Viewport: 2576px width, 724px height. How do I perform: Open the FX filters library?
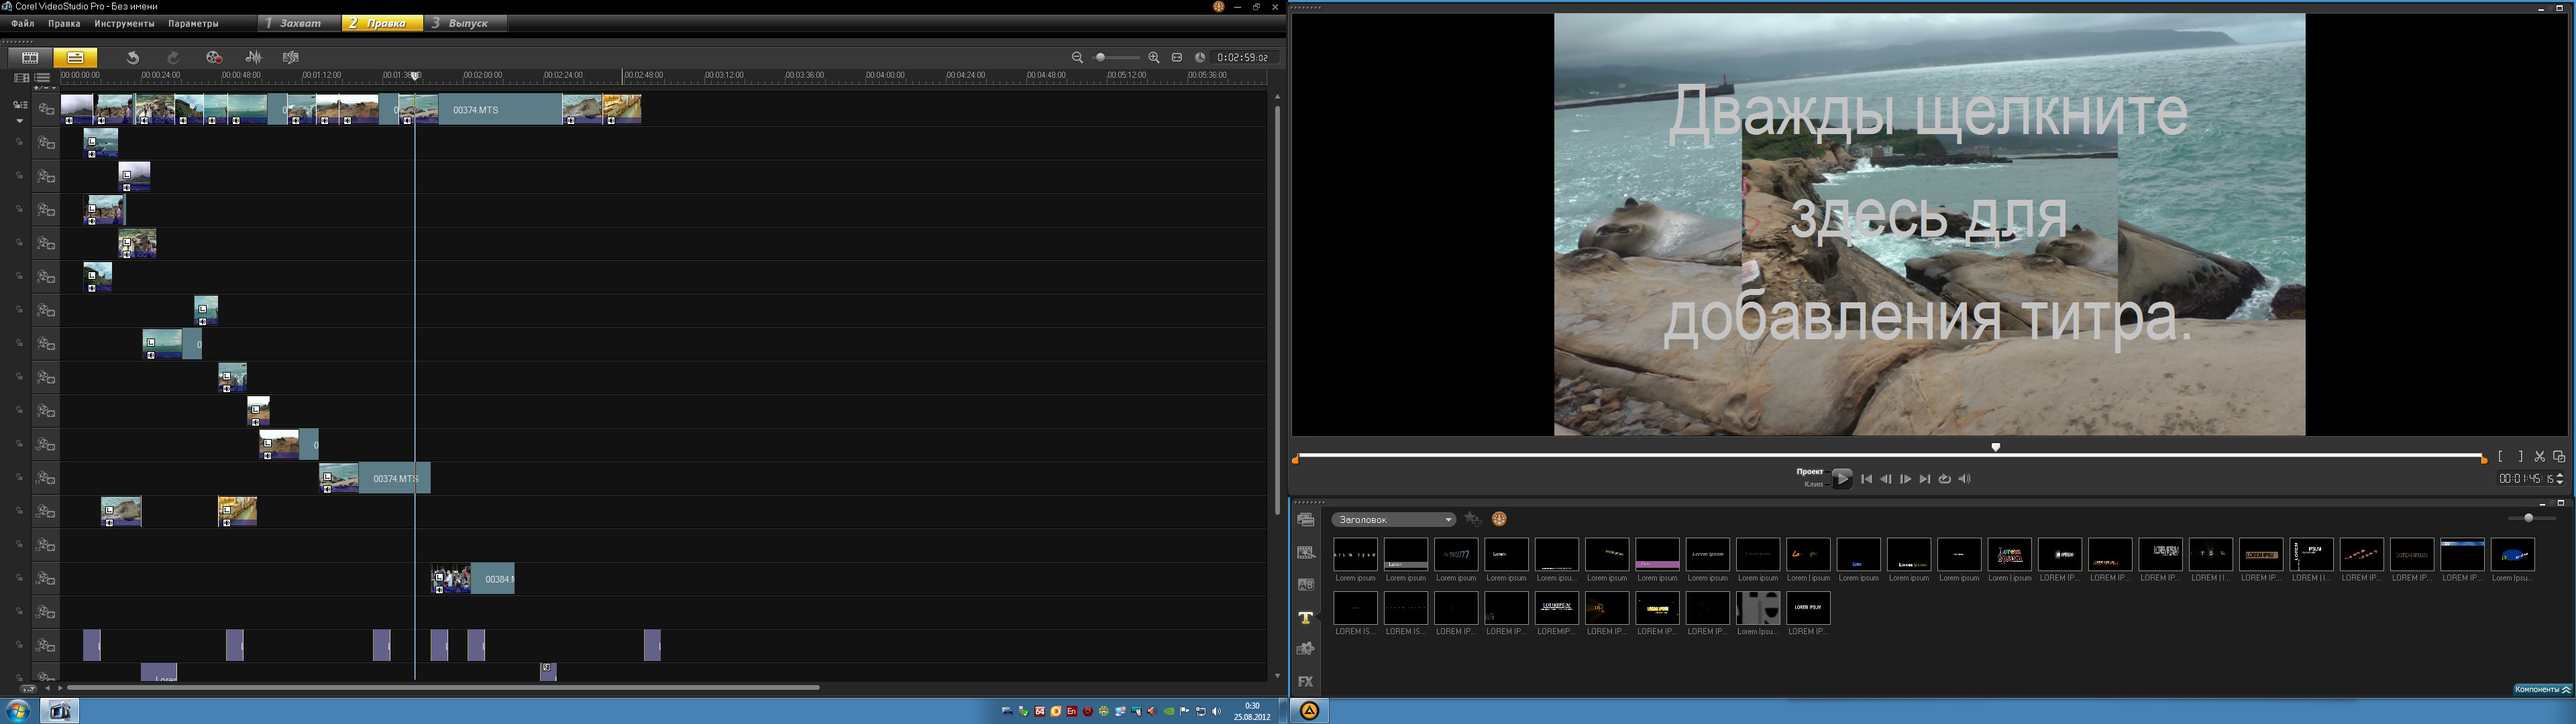point(1305,682)
